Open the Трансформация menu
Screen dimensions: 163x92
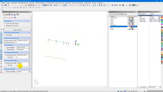(x=23, y=3)
